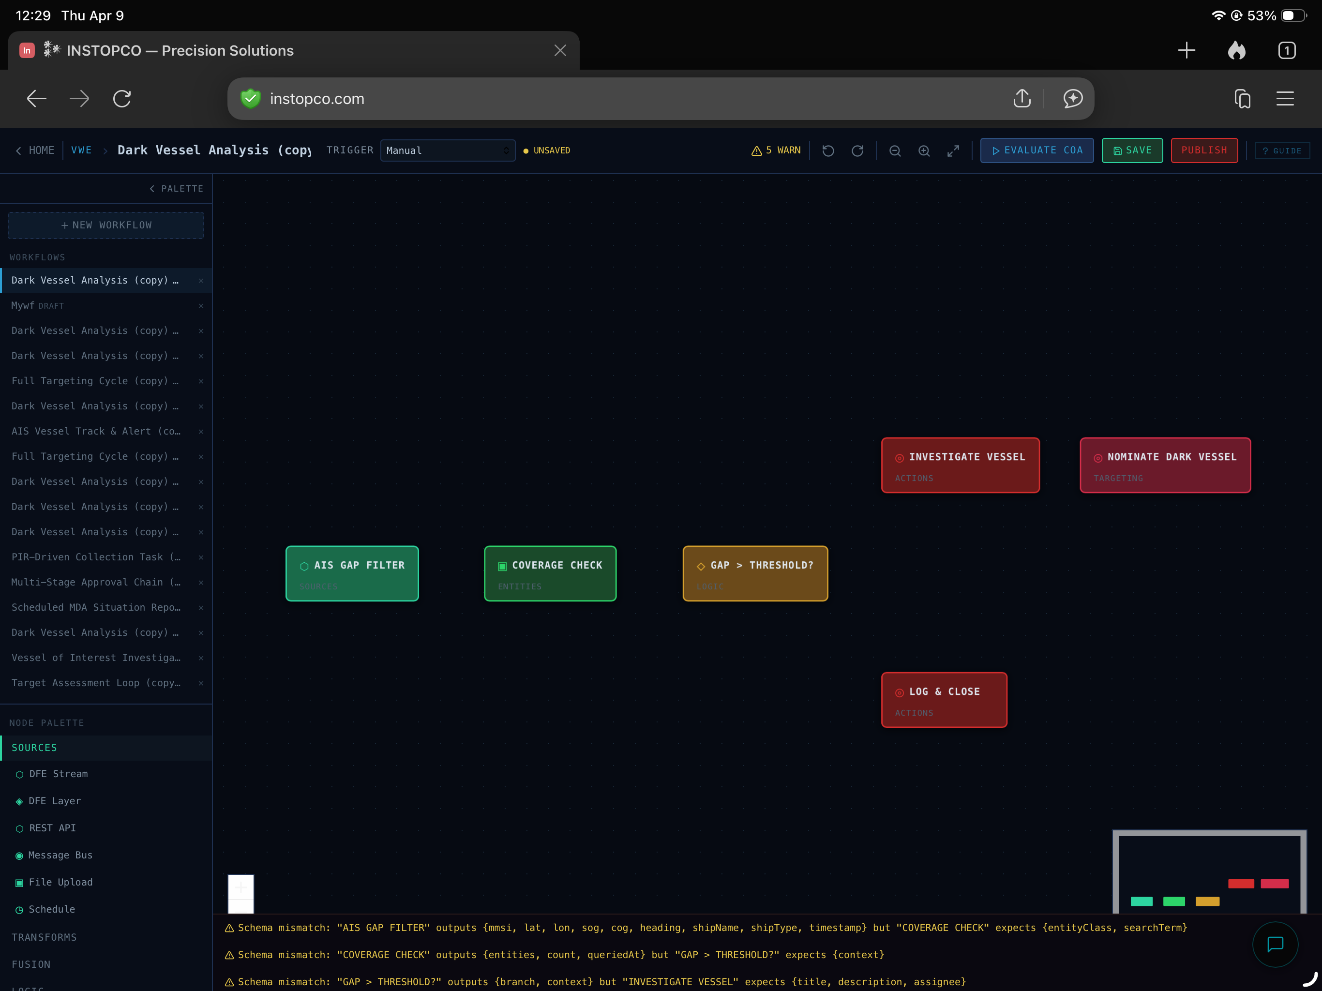Open the AIS Vessel Track & Alert workflow
The width and height of the screenshot is (1322, 991).
coord(106,431)
